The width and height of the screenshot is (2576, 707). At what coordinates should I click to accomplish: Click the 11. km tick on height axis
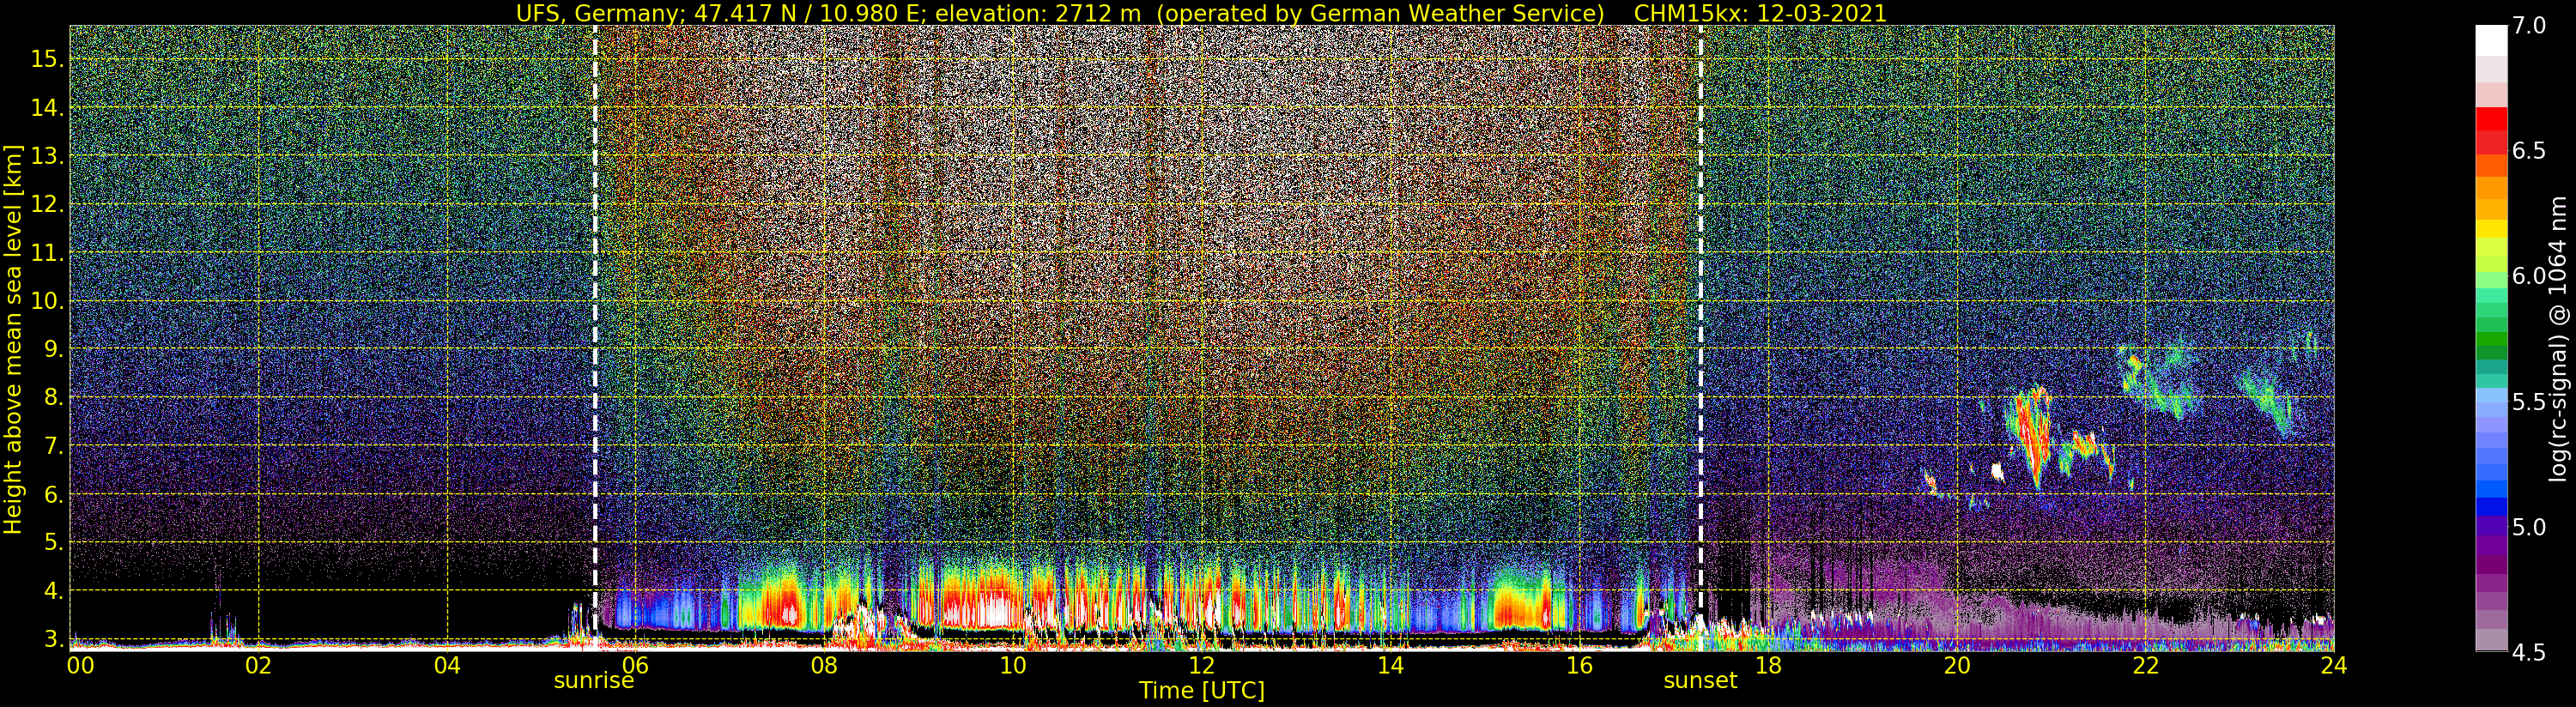(x=47, y=253)
